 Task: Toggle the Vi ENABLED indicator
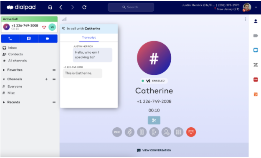click(x=154, y=81)
